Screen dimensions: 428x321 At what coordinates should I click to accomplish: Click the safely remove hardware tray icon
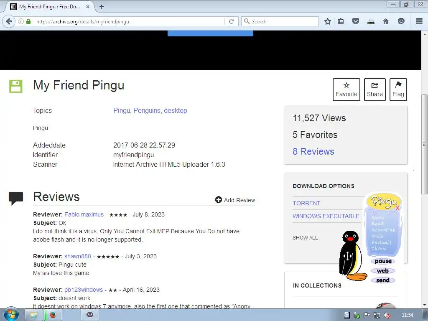pos(357,316)
